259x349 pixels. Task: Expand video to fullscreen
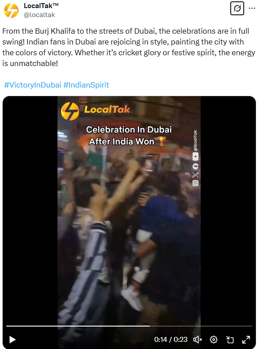(246, 340)
